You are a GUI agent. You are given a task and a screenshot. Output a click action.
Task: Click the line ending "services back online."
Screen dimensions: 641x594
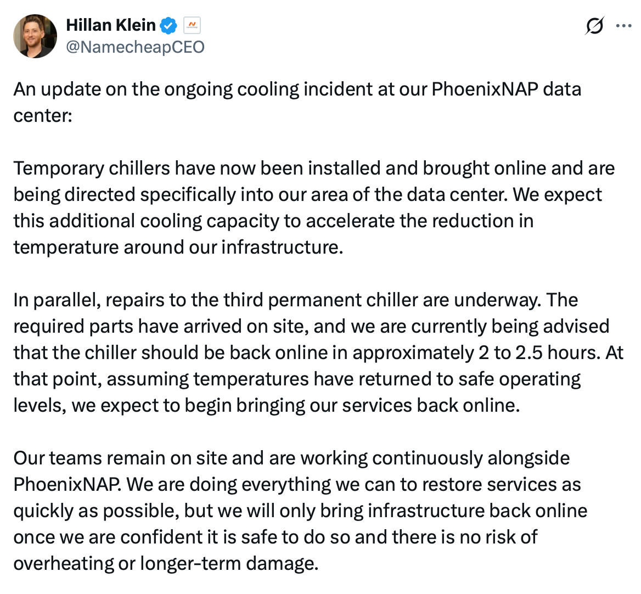tap(267, 406)
